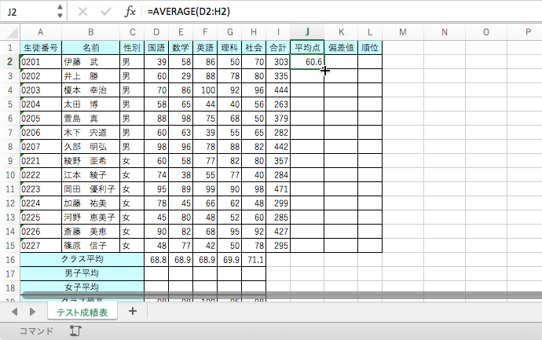Click the コマンド status bar label

coord(36,331)
